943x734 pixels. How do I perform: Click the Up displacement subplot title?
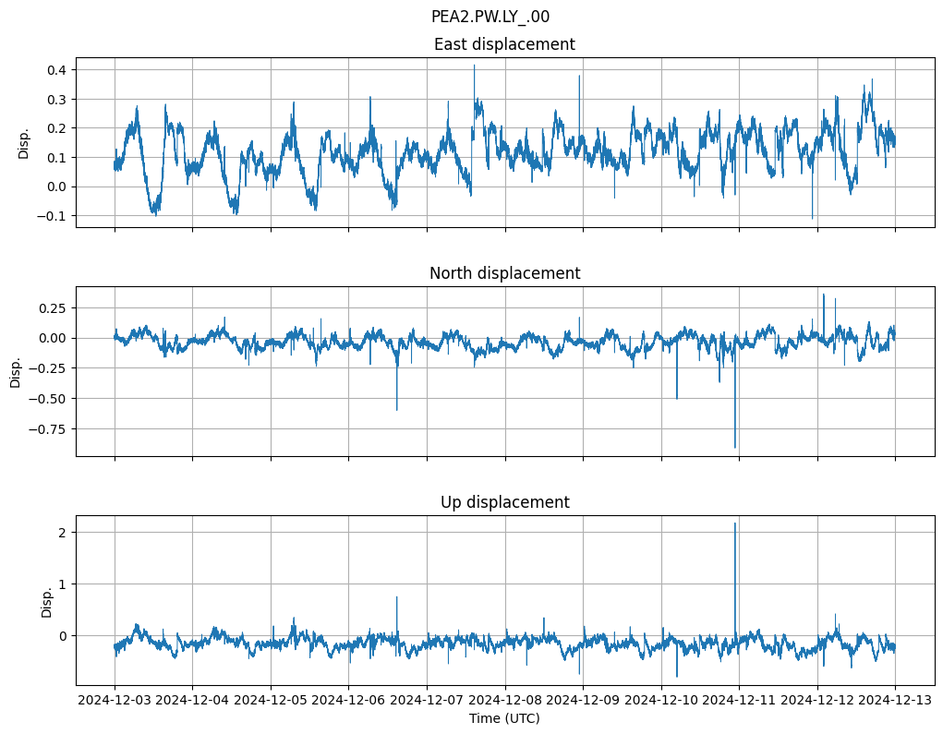coord(504,502)
